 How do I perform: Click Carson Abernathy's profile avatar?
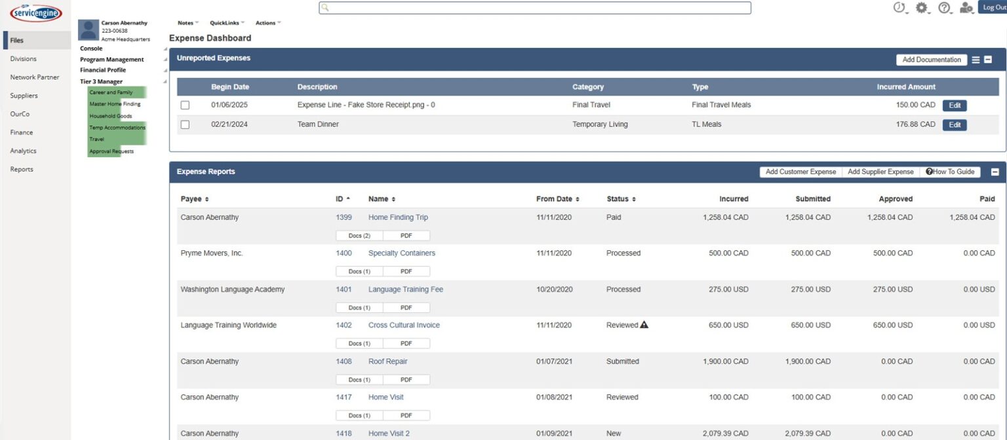pyautogui.click(x=88, y=30)
